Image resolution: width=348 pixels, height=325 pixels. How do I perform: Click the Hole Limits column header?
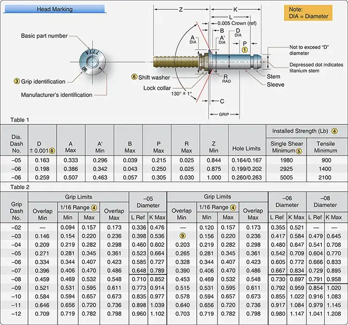coord(246,148)
